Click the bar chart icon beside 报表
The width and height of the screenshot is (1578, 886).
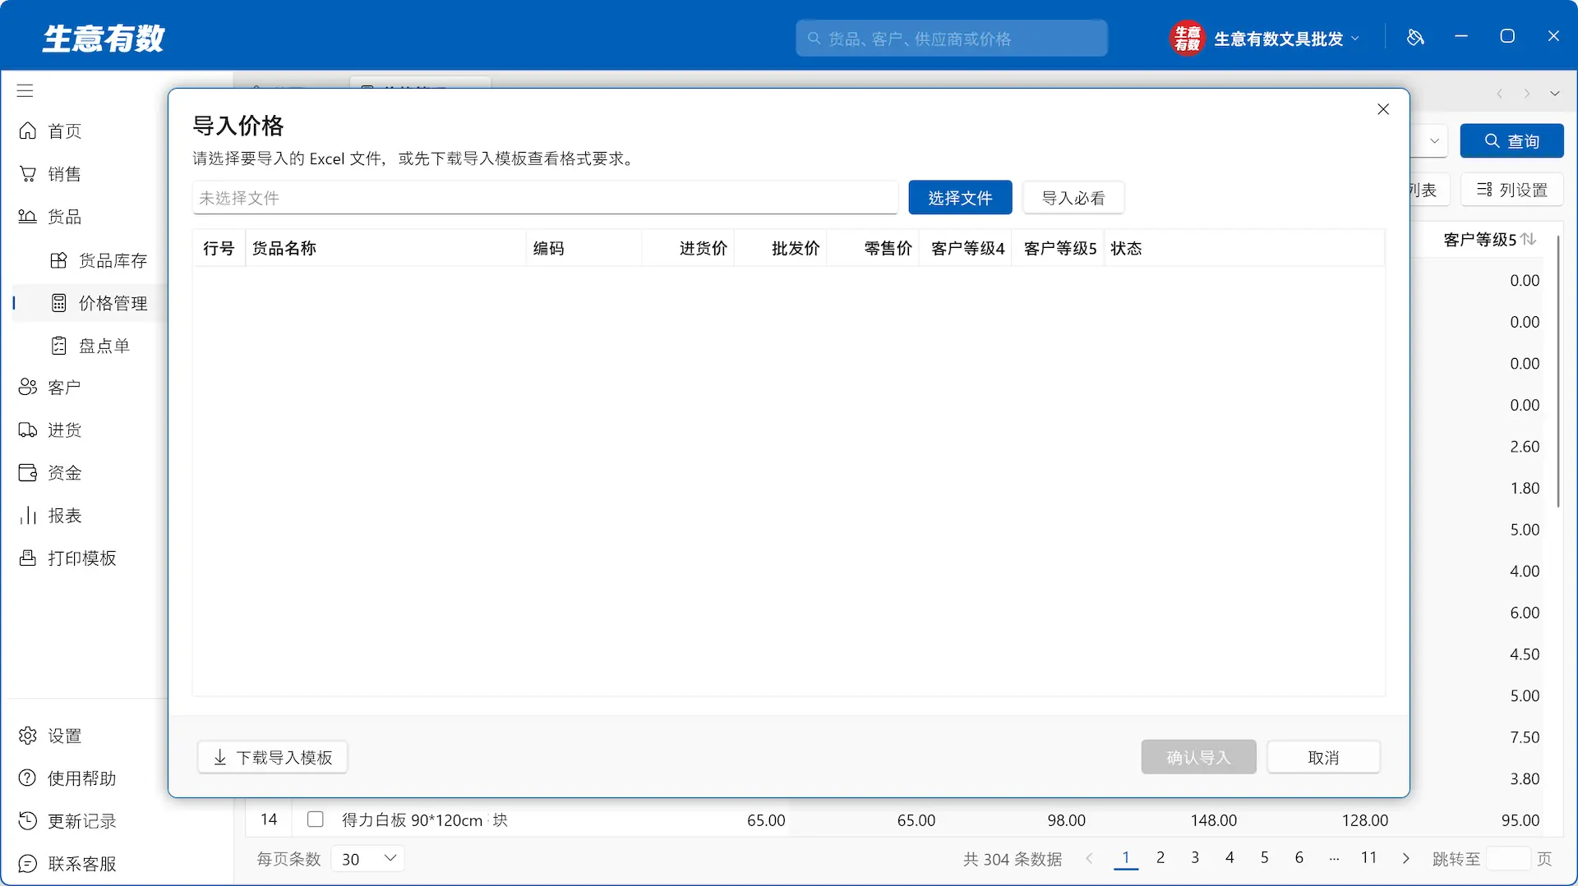click(28, 516)
